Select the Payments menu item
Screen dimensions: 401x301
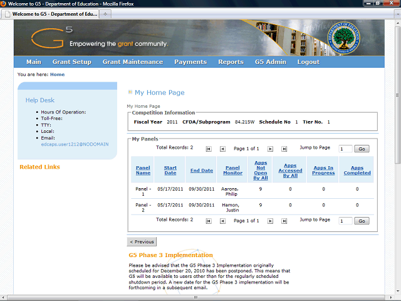coord(190,62)
